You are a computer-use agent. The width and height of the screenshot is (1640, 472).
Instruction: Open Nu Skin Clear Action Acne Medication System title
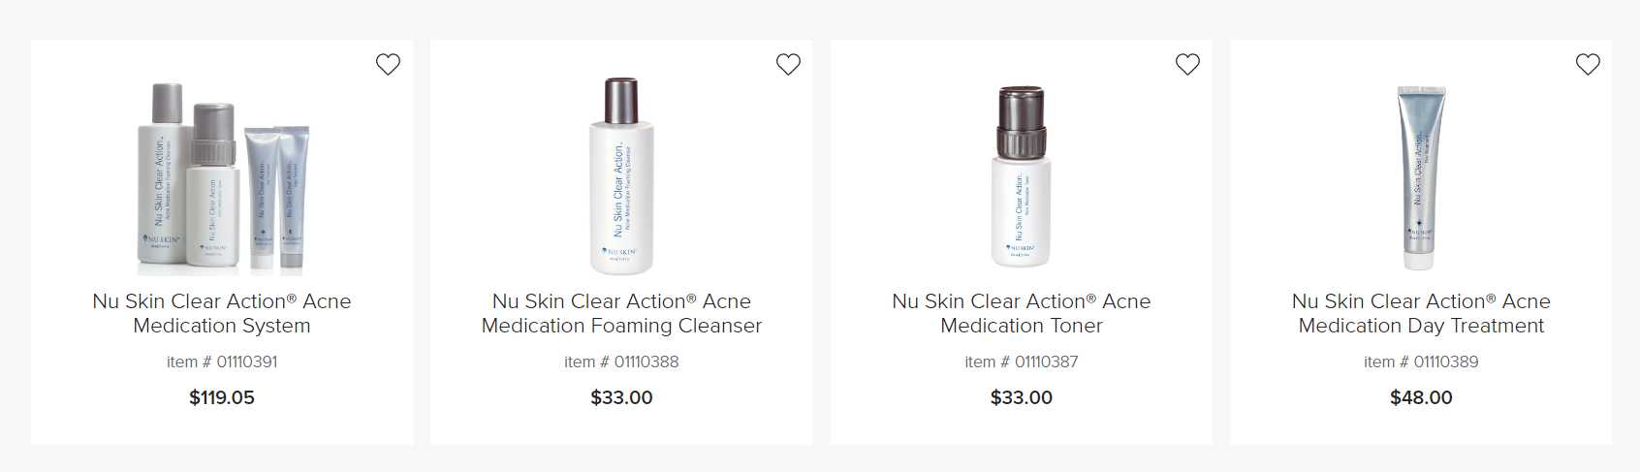tap(222, 313)
